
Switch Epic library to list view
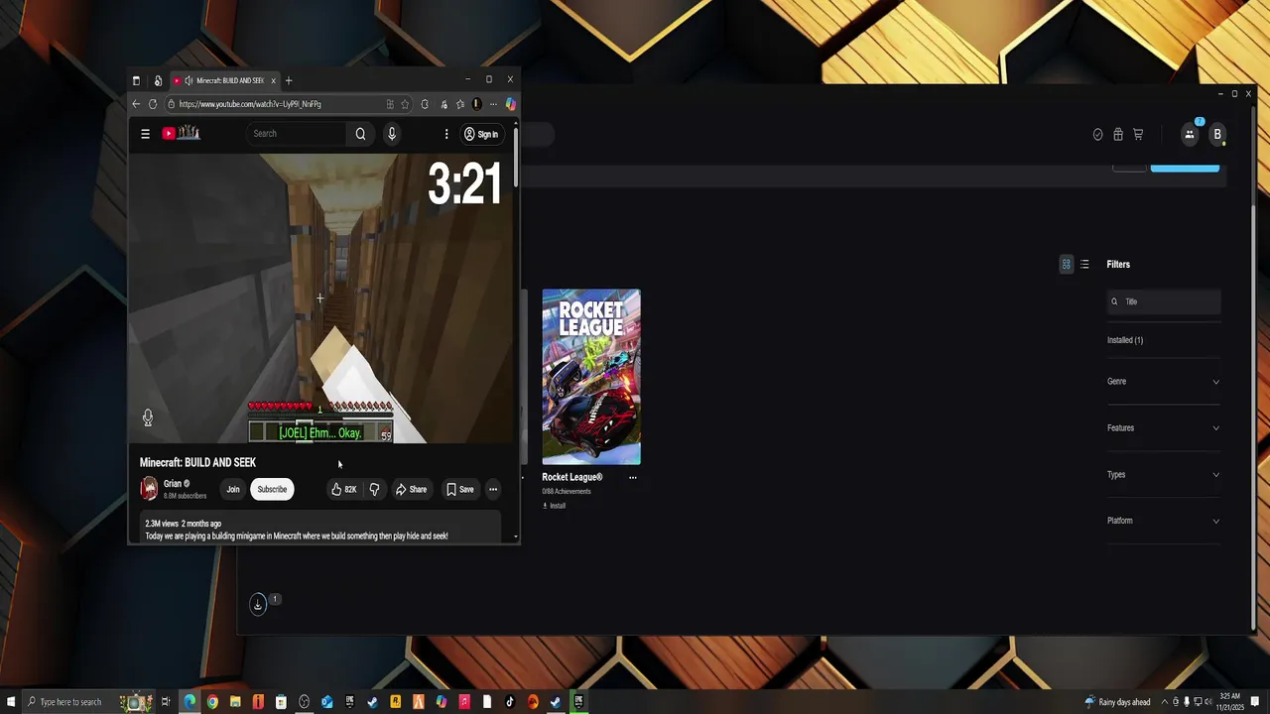(x=1084, y=265)
